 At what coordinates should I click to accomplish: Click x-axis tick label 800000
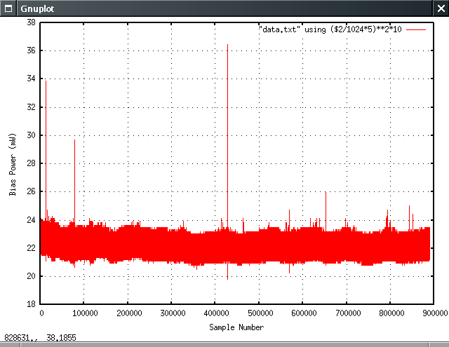pos(391,313)
